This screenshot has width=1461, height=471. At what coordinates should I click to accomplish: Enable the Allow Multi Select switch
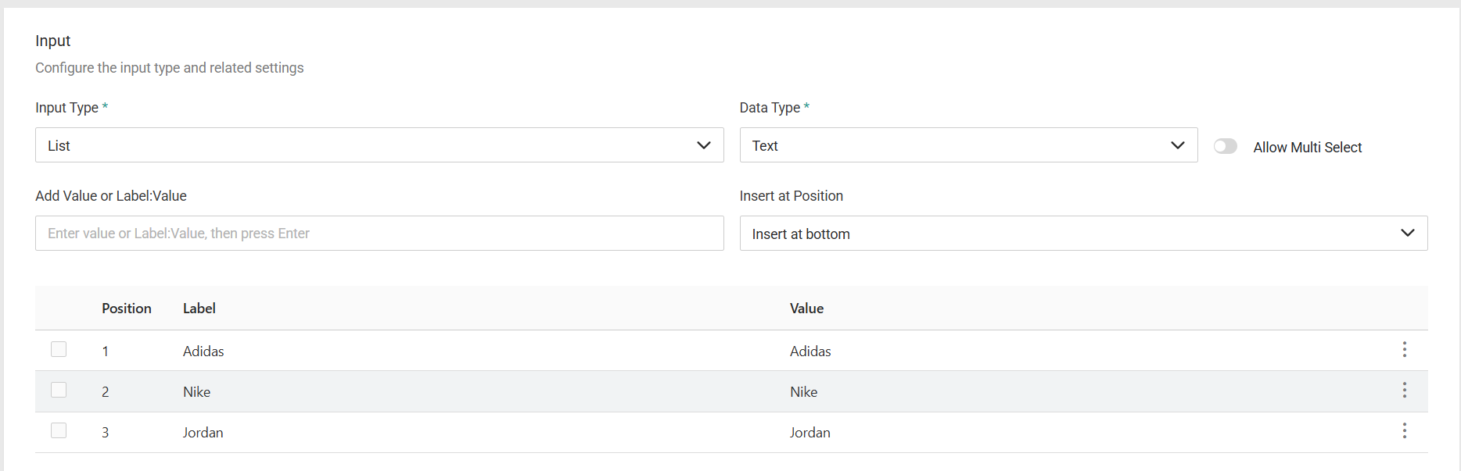coord(1225,146)
